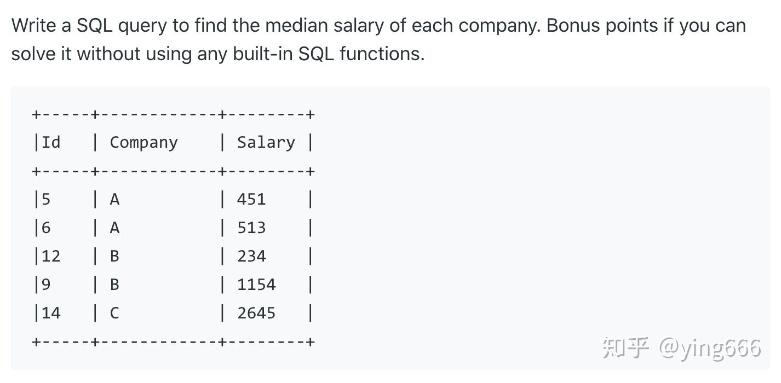Click the Company column header
This screenshot has height=383, width=781.
[x=143, y=143]
